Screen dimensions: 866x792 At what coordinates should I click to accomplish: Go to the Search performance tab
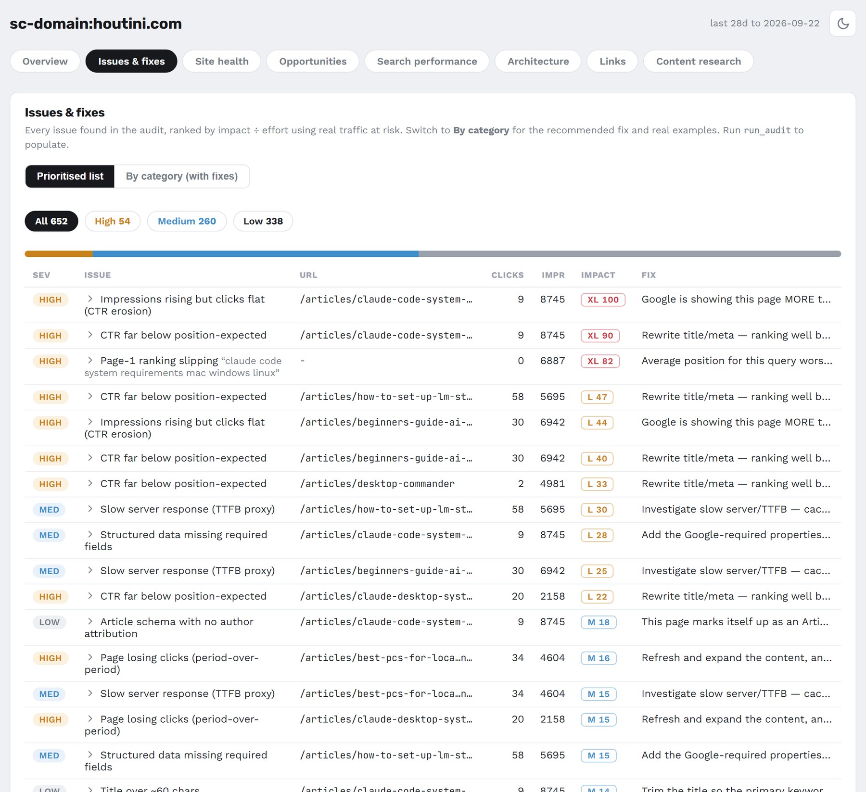(427, 61)
